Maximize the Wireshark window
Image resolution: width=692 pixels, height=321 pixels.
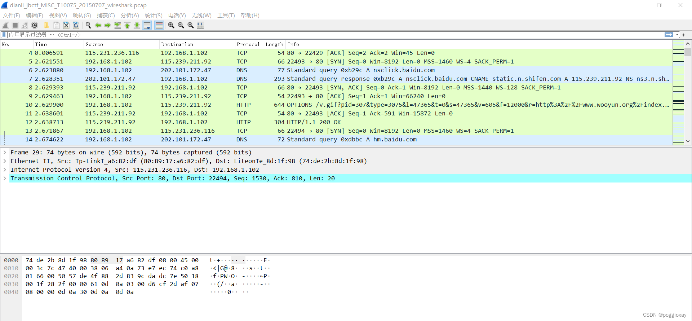point(659,5)
